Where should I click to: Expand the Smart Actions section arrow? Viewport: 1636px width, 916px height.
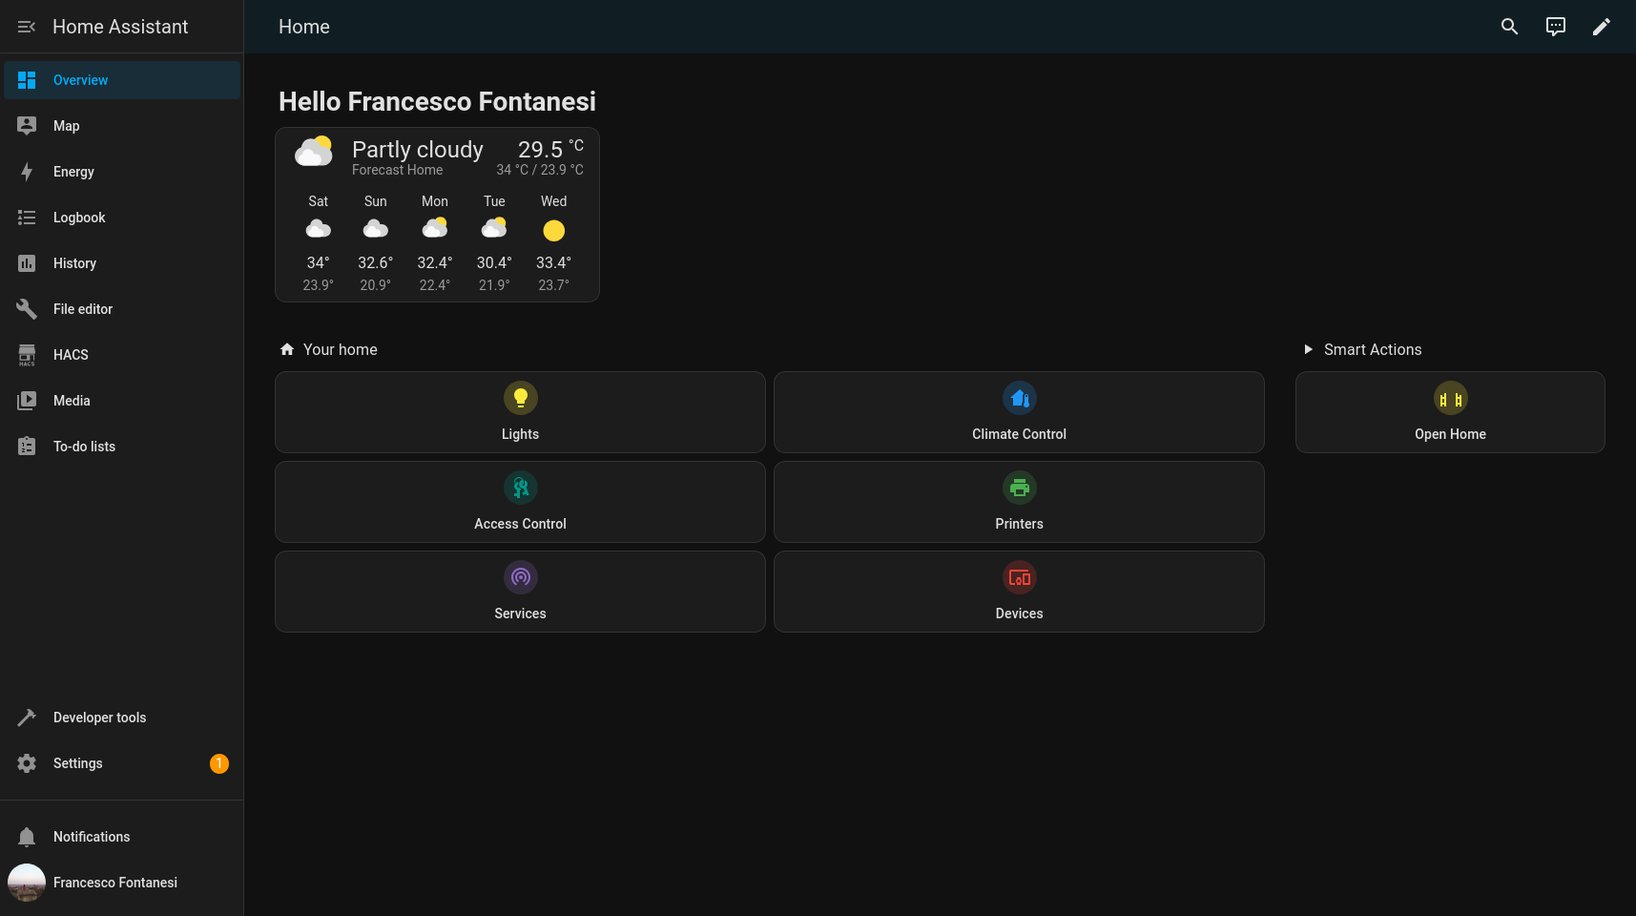coord(1309,350)
